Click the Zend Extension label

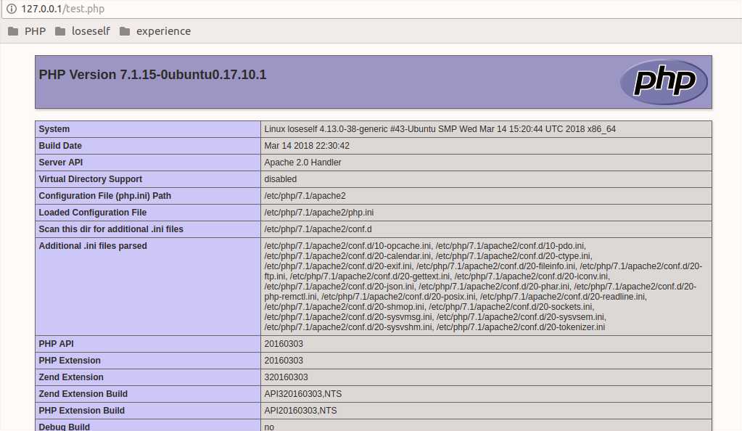[x=71, y=377]
